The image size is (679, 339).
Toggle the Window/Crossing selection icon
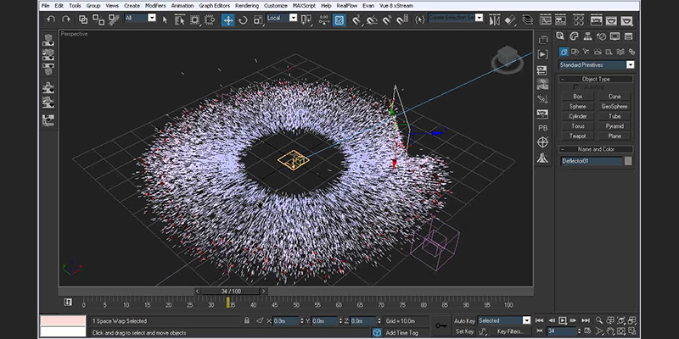(210, 19)
